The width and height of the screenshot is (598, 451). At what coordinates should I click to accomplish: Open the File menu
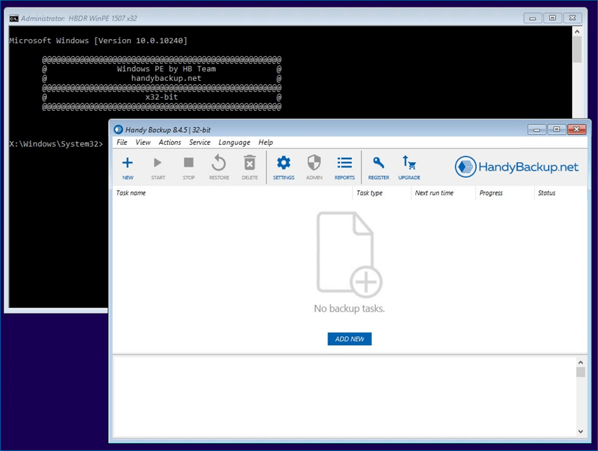122,142
